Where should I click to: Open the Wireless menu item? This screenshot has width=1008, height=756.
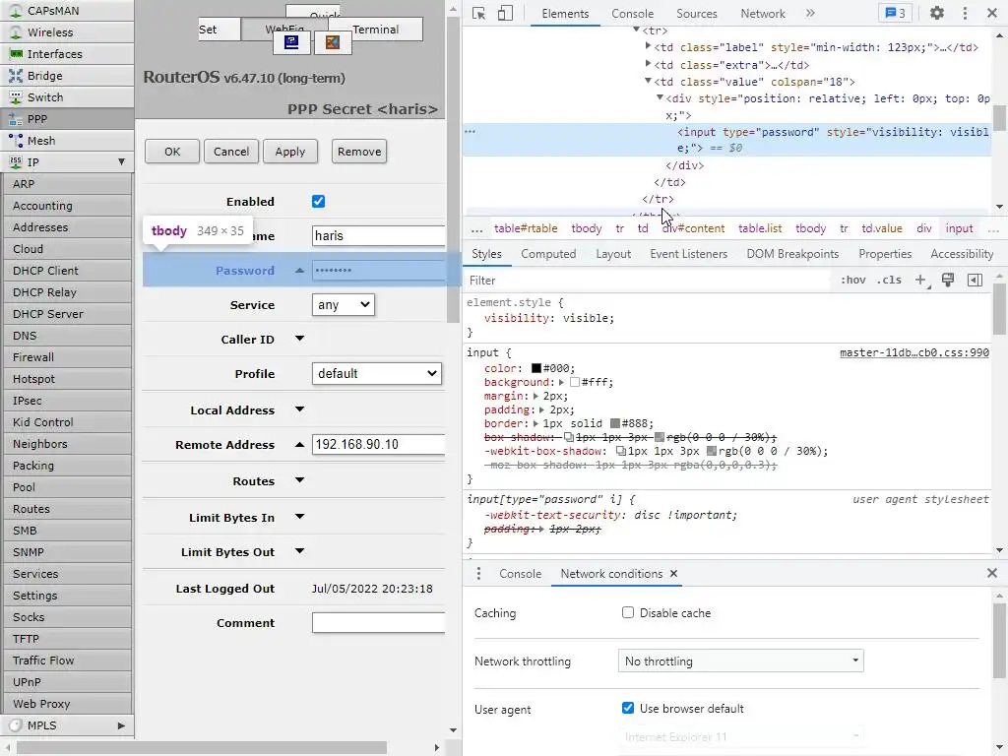[67, 32]
